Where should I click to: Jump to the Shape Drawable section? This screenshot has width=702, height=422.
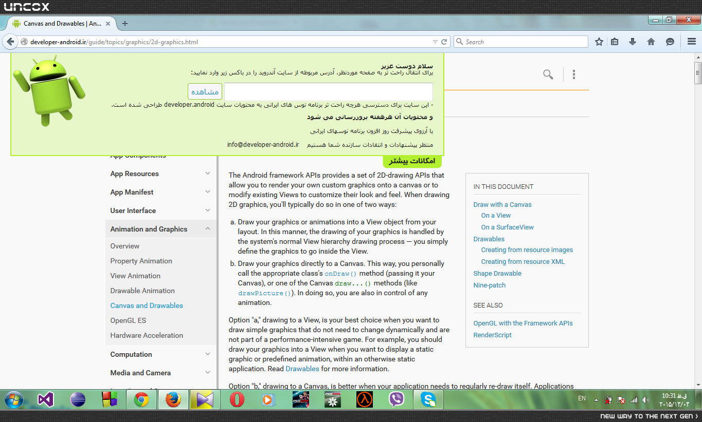point(497,273)
